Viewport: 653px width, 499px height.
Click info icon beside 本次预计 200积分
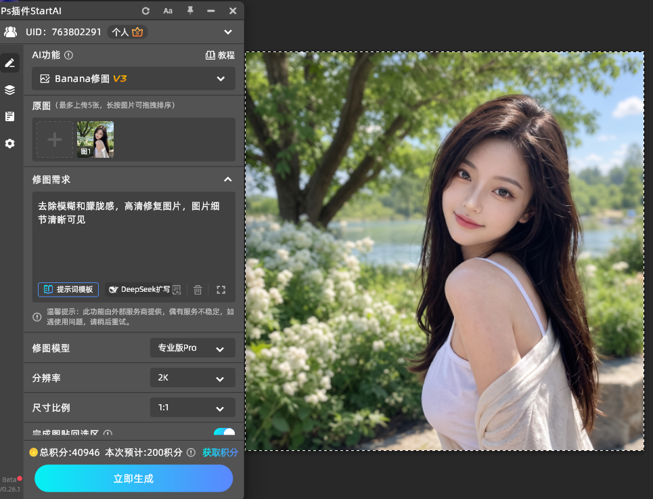click(x=191, y=453)
